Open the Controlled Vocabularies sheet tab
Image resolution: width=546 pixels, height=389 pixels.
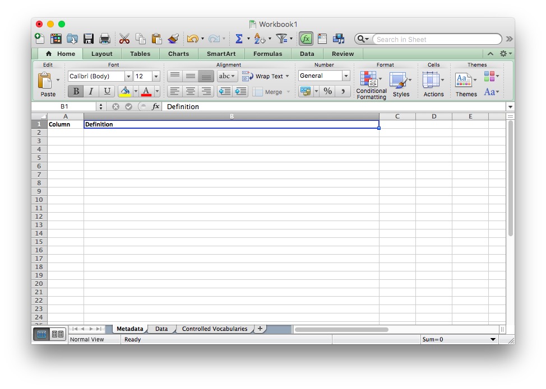(x=214, y=329)
